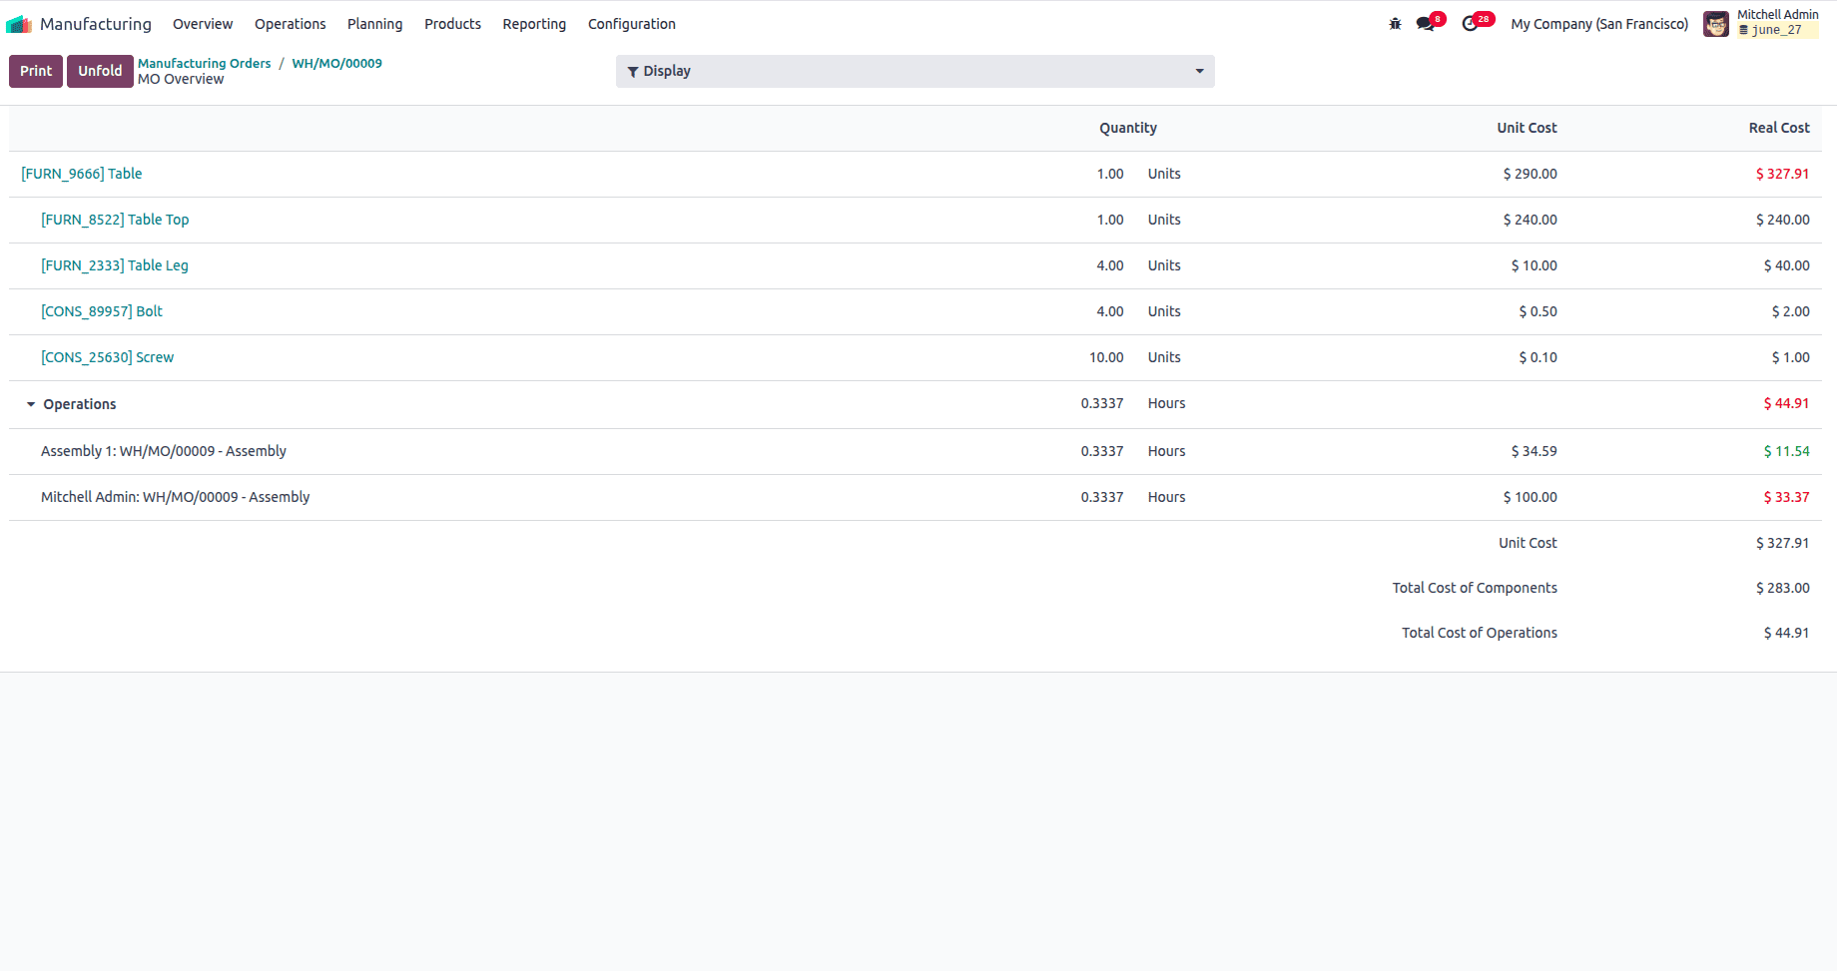This screenshot has width=1837, height=971.
Task: Open the WH/MO/00009 breadcrumb link
Action: (336, 63)
